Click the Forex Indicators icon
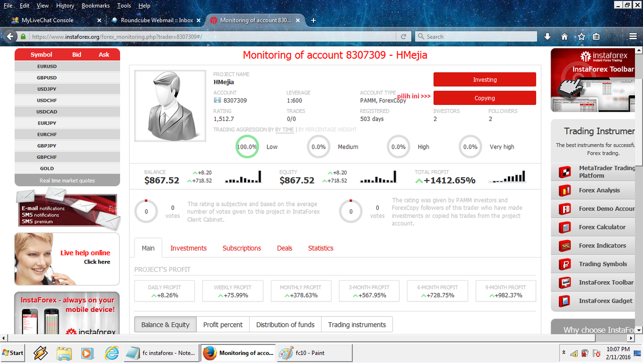Screen dimensions: 643x363 pyautogui.click(x=565, y=246)
